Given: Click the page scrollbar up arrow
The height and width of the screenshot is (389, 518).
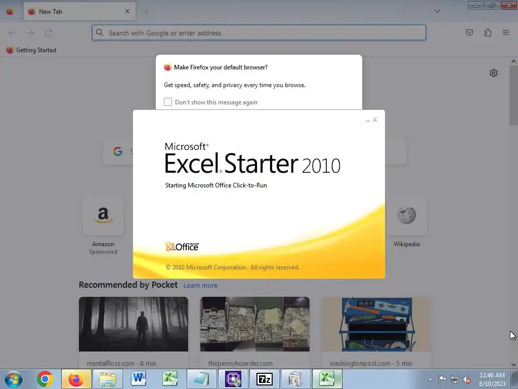Looking at the screenshot, I should [x=513, y=61].
